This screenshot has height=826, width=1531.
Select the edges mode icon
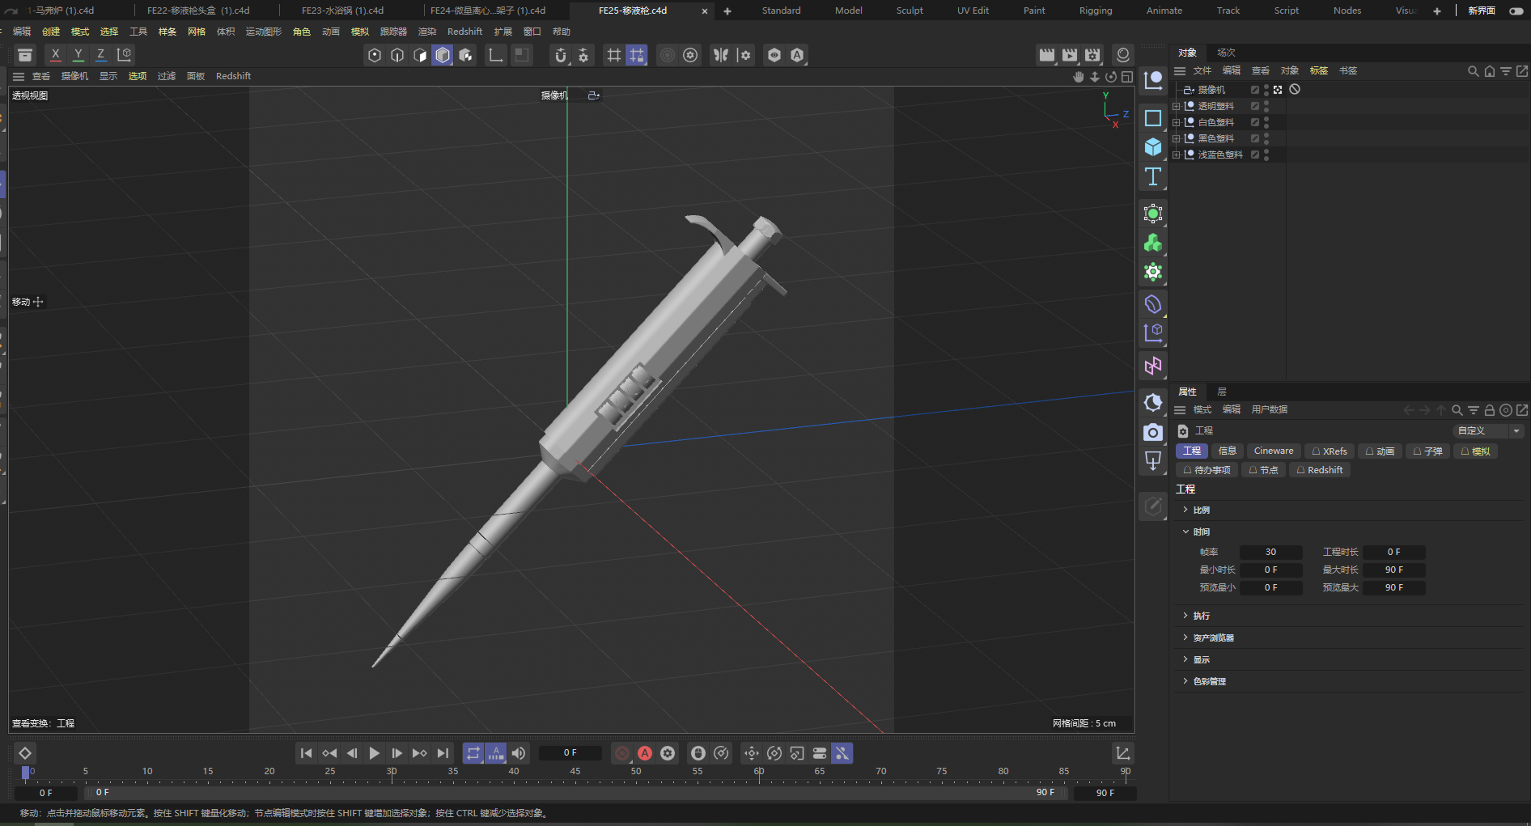click(397, 55)
